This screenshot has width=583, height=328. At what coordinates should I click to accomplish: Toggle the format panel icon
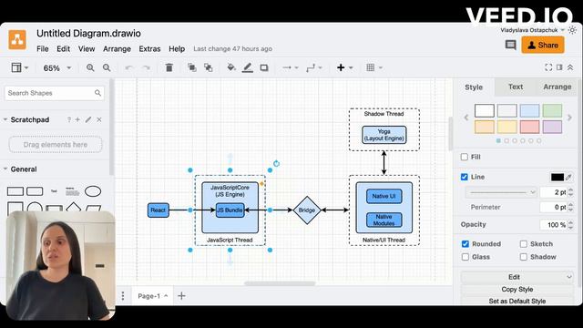[559, 67]
